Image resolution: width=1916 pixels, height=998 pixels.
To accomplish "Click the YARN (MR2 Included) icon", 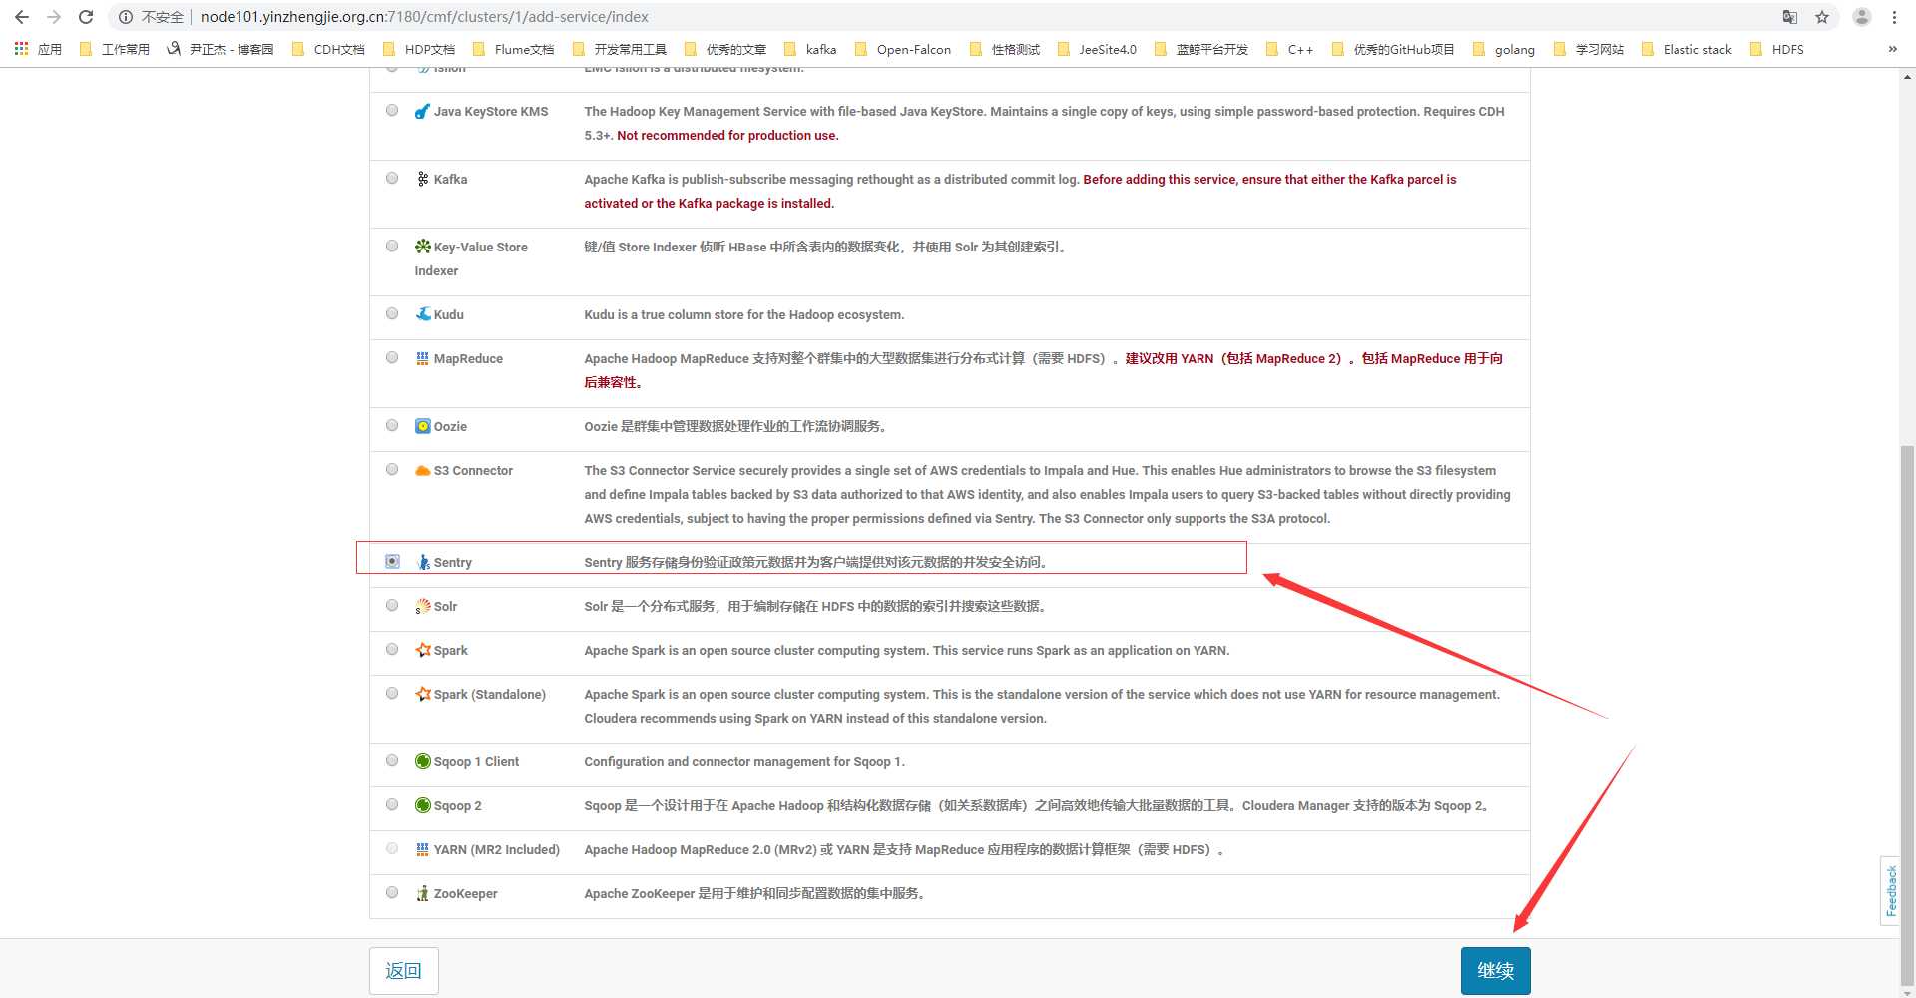I will (x=423, y=849).
